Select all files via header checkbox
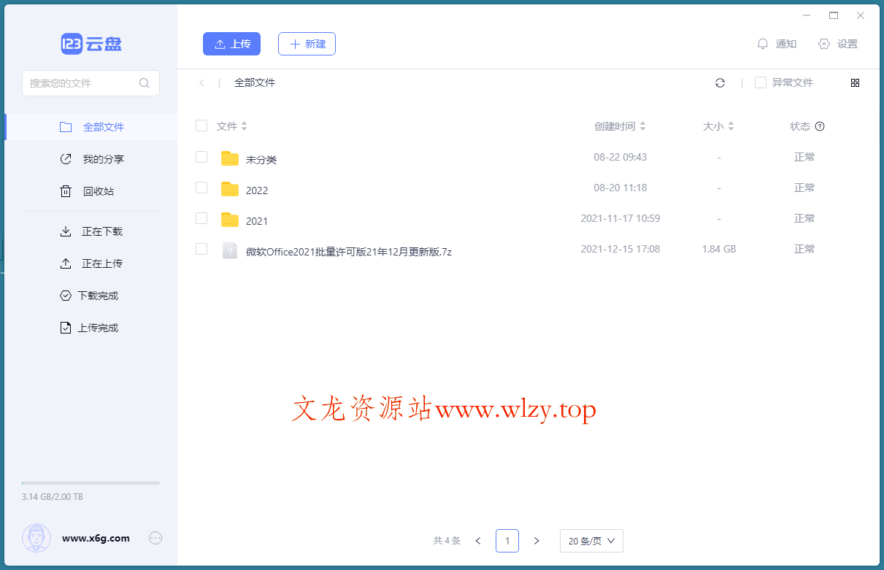Screen dimensions: 884x570 (x=201, y=126)
